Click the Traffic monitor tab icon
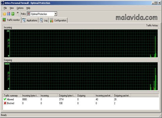 pyautogui.click(x=4, y=20)
